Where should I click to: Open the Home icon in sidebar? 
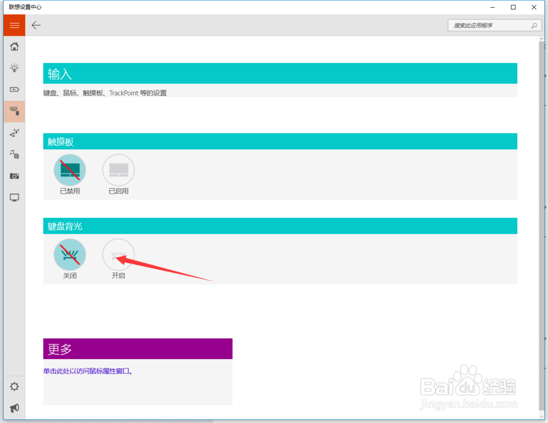(14, 47)
